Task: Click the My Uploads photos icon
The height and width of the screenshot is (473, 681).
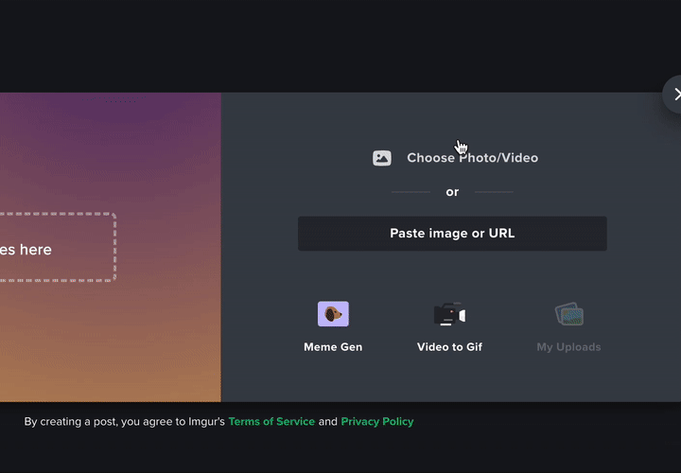Action: 569,313
